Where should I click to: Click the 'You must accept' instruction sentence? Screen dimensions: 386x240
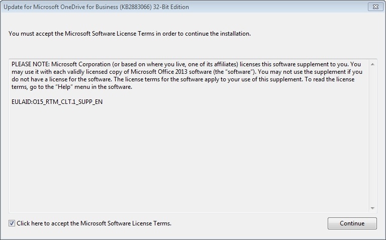point(130,34)
